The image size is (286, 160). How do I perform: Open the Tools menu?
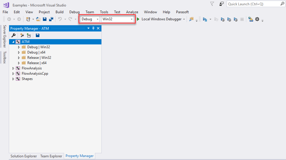104,12
